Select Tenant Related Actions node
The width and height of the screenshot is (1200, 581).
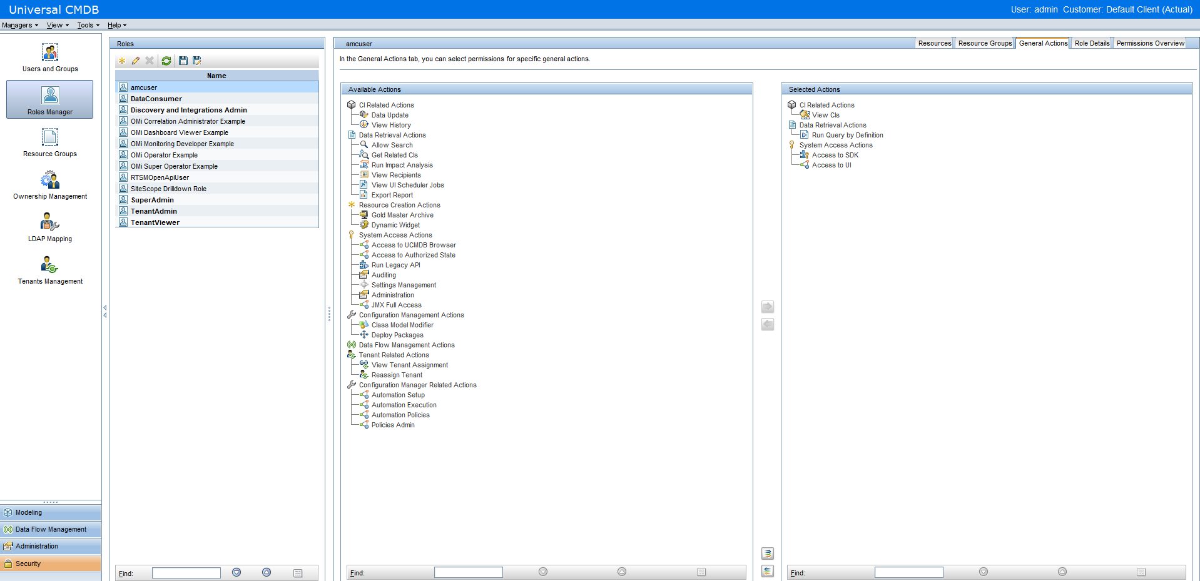(x=394, y=355)
